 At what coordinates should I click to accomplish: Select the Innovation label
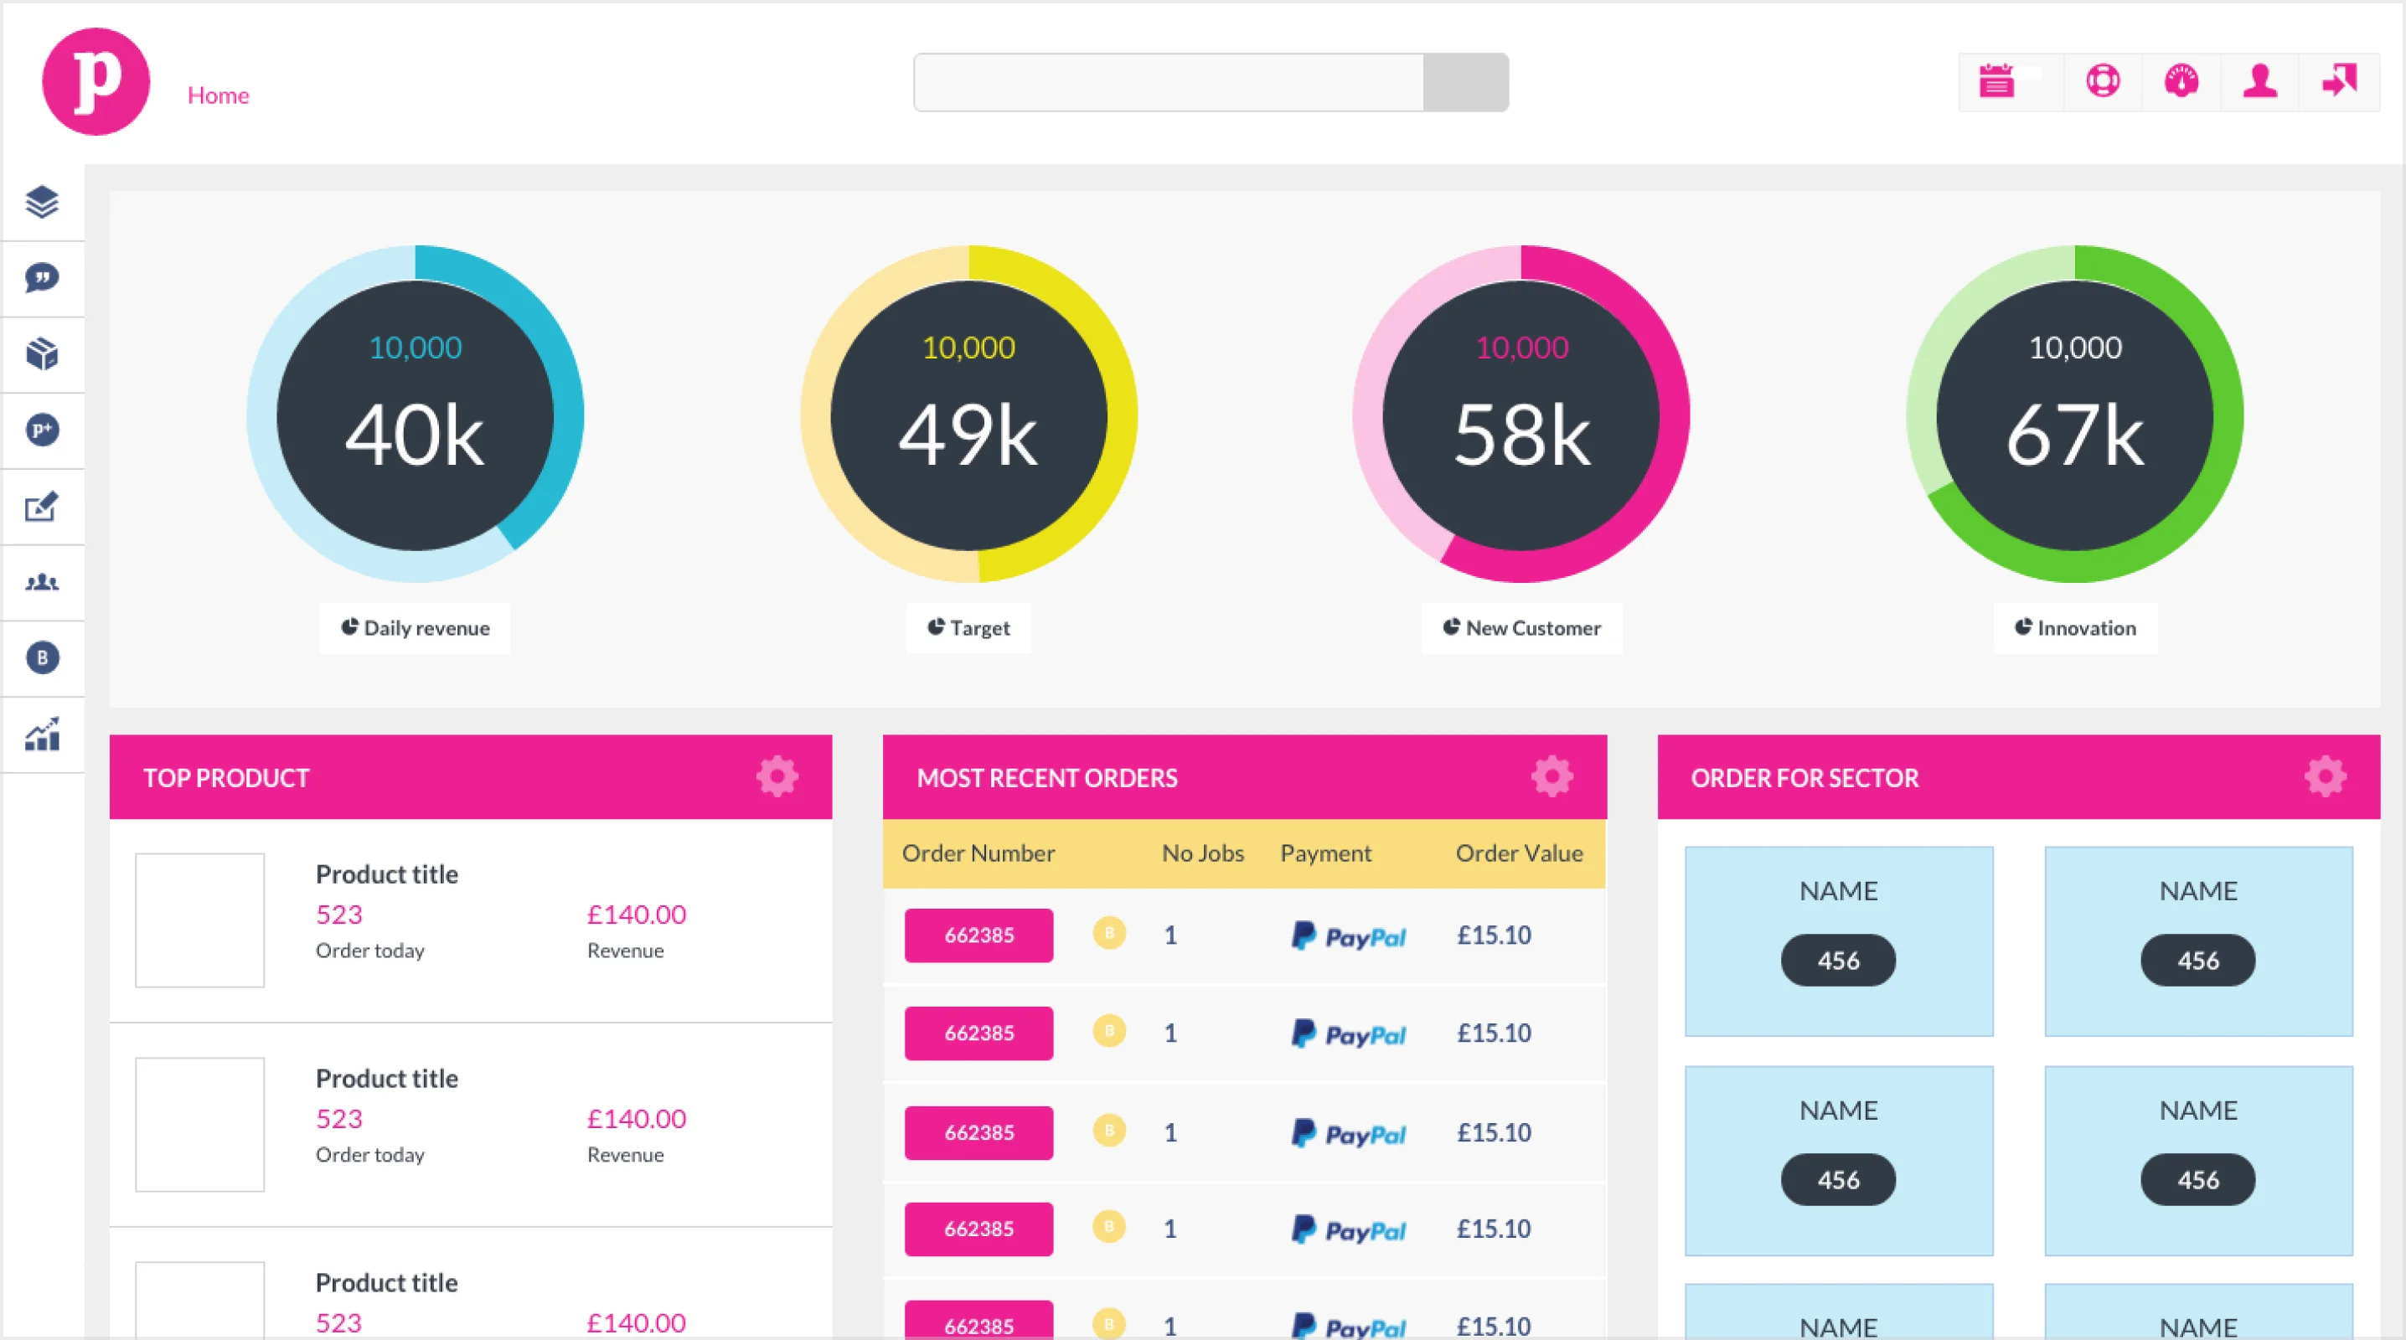point(2075,627)
